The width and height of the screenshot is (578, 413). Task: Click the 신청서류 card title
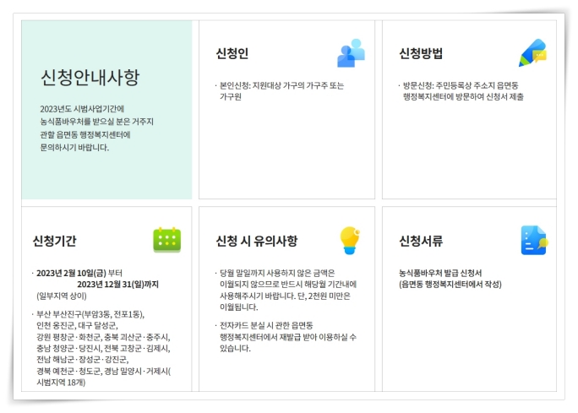click(x=421, y=241)
